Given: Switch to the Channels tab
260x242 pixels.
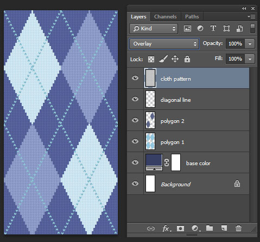Looking at the screenshot, I should [166, 17].
